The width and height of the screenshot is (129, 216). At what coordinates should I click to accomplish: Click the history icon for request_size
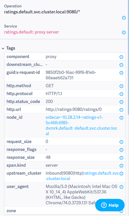pyautogui.click(x=121, y=142)
